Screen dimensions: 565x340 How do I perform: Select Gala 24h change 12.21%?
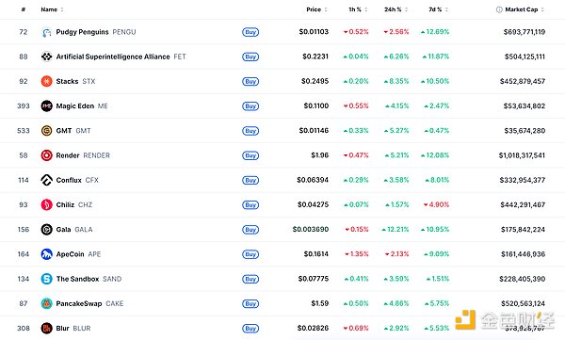click(395, 229)
